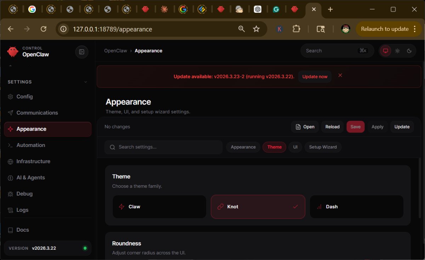Screen dimensions: 425x260
Task: Collapse the sidebar with the panel icon
Action: point(82,52)
